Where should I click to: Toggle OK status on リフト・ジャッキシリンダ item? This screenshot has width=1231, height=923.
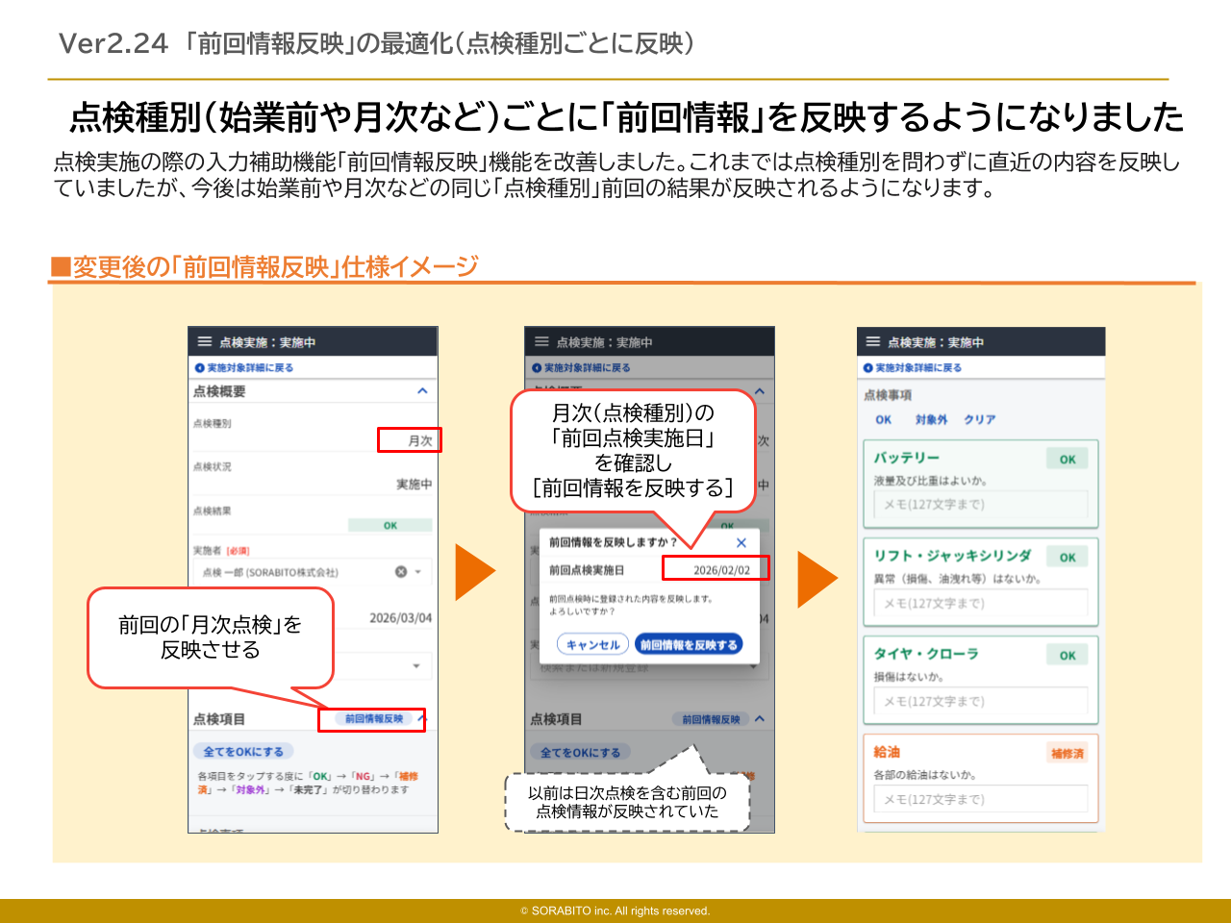coord(1067,558)
